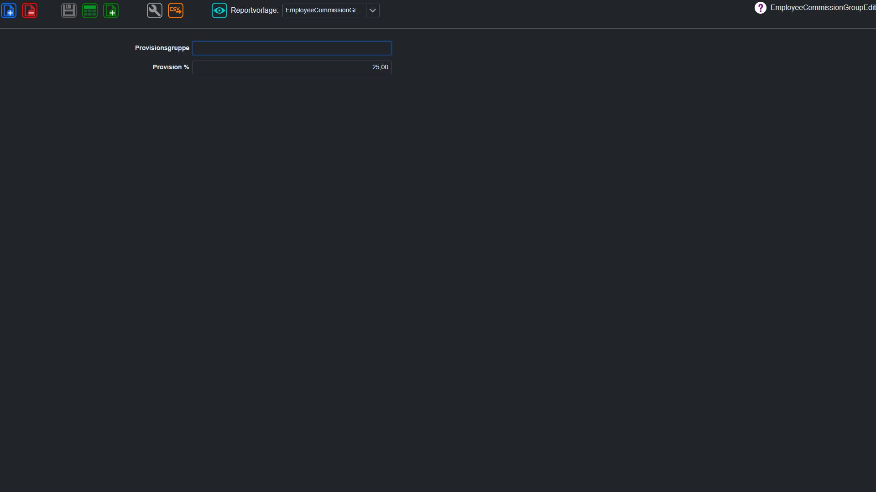Open the wrench settings tool
The height and width of the screenshot is (492, 876).
[155, 10]
